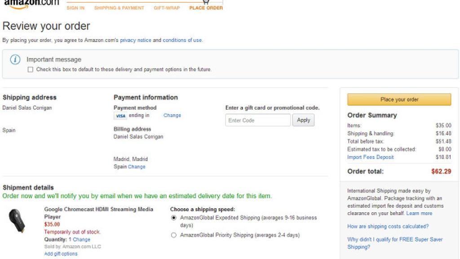Click the VISA card icon

tap(120, 116)
